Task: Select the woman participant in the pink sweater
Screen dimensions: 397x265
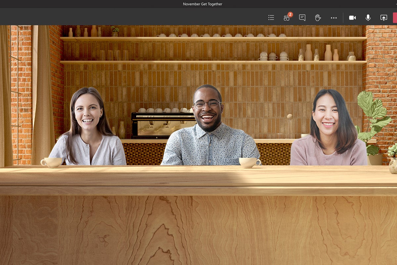Action: point(328,127)
